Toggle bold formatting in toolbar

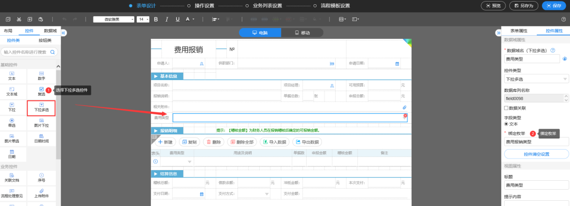pyautogui.click(x=156, y=19)
